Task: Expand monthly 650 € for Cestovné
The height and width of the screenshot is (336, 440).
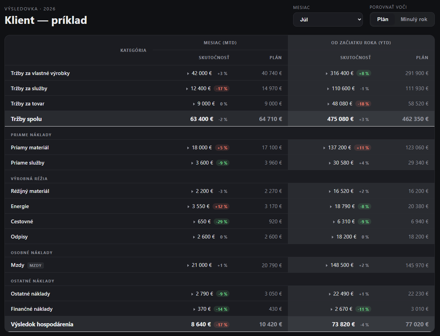Action: click(202, 222)
